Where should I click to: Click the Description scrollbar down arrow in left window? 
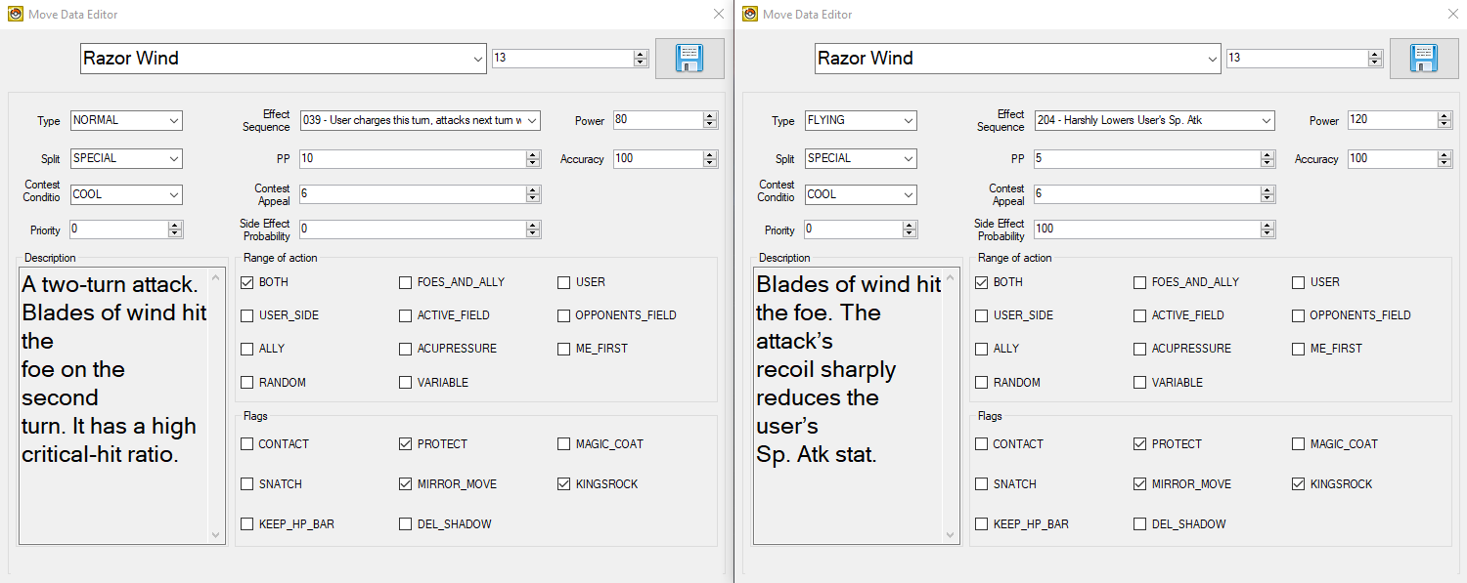[x=216, y=535]
